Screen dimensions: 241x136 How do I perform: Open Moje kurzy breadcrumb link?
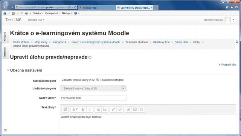point(41,42)
